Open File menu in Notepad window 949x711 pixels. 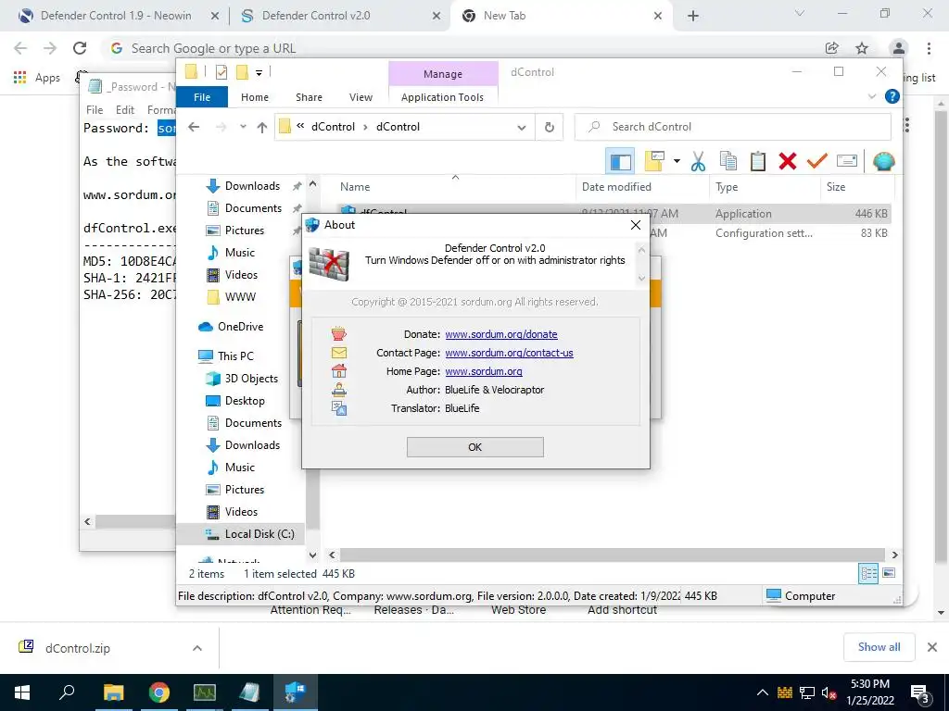point(95,110)
